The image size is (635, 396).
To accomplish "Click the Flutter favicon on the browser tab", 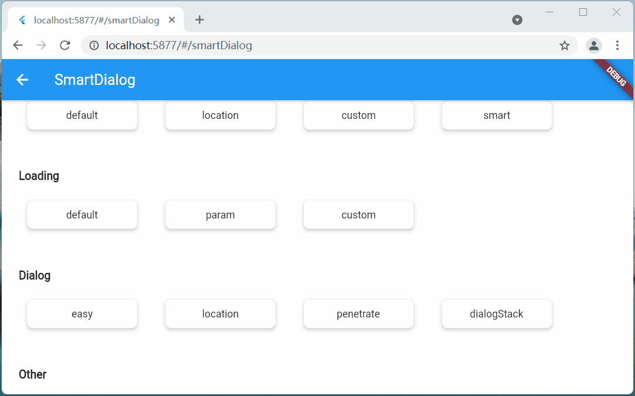I will click(22, 20).
